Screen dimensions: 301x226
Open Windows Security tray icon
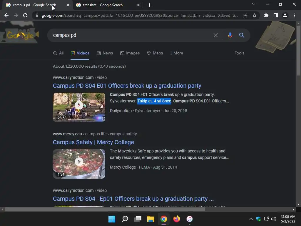click(x=259, y=219)
